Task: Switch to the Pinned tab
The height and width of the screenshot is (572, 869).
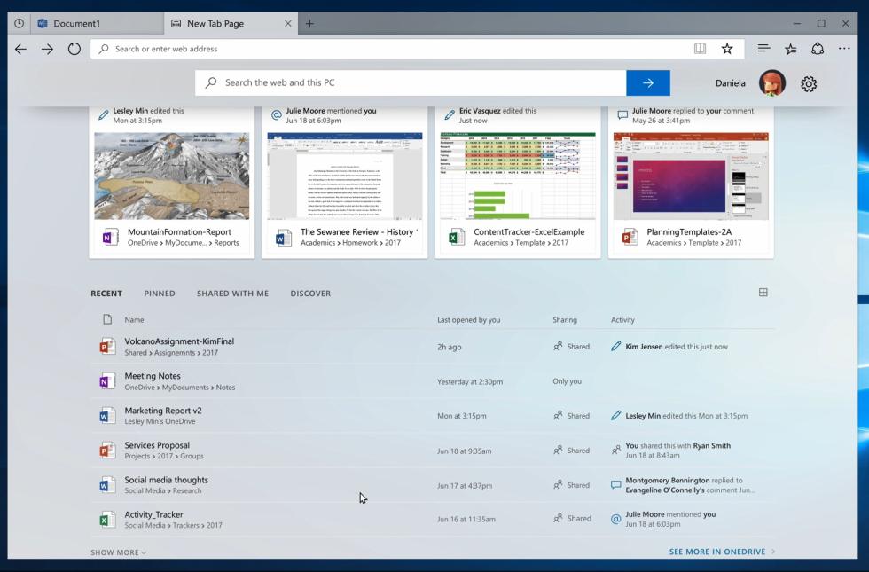Action: click(160, 294)
